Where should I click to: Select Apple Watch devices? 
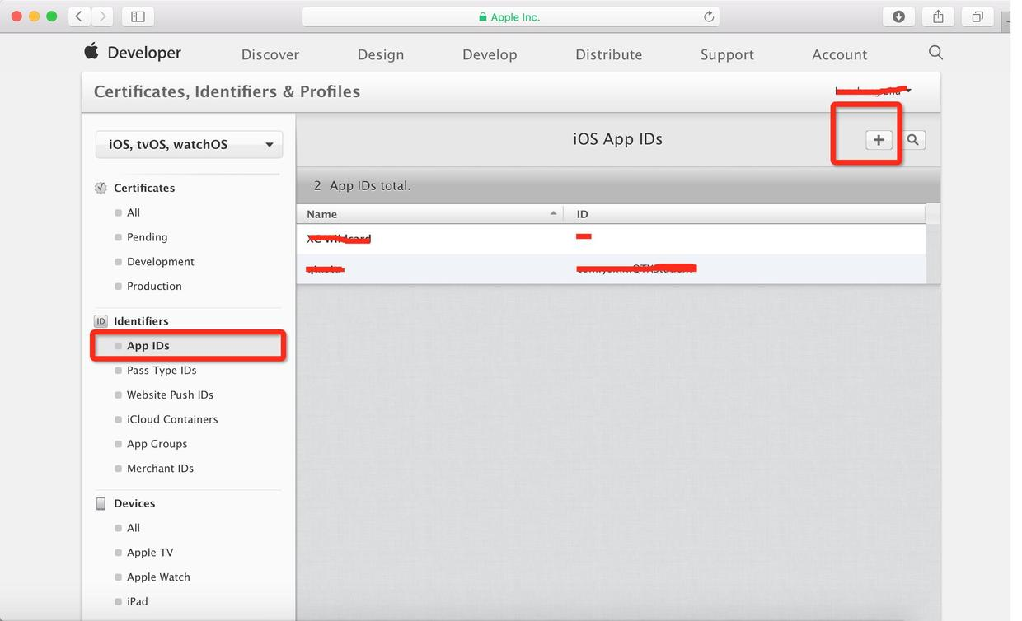tap(158, 577)
